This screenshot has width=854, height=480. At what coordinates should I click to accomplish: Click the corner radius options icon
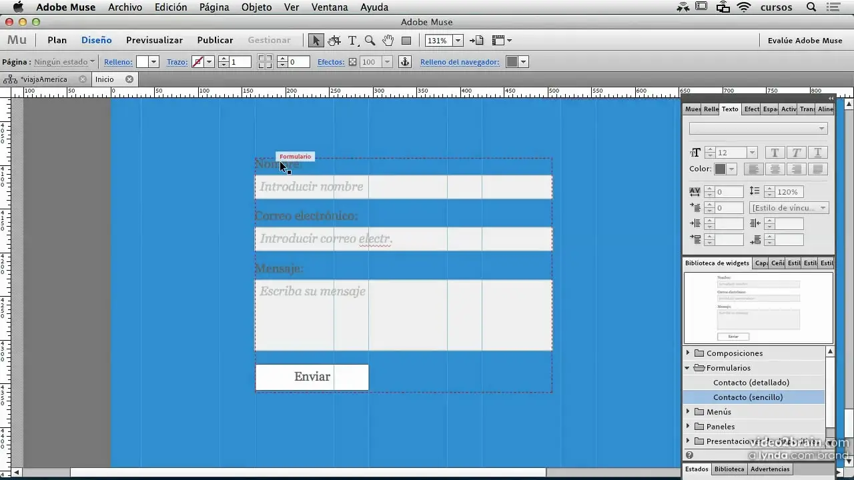(265, 62)
